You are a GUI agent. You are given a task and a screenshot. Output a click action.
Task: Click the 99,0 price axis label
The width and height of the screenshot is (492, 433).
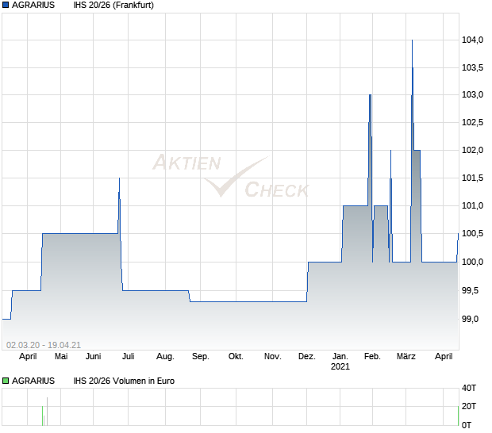coord(471,319)
